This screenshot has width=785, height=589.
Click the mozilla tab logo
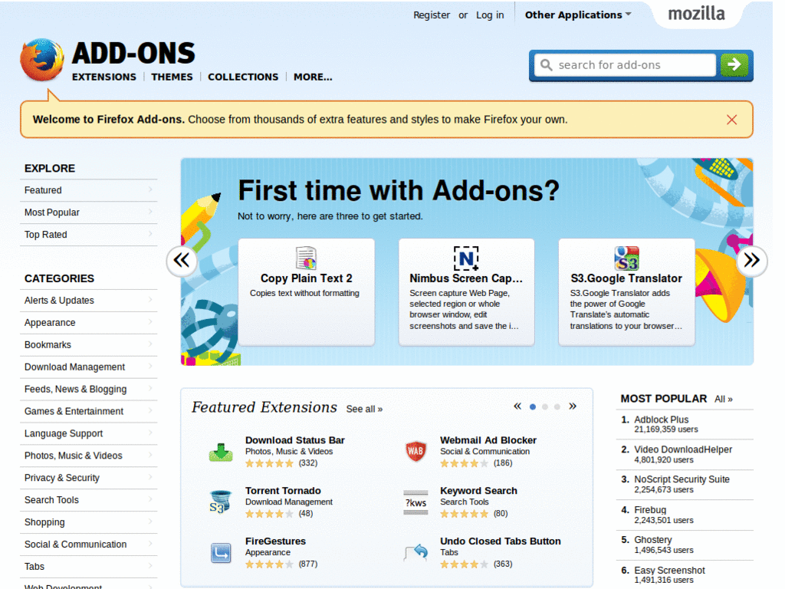696,14
